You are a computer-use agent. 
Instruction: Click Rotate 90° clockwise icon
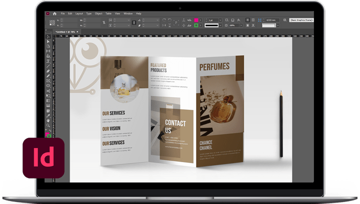pos(164,20)
